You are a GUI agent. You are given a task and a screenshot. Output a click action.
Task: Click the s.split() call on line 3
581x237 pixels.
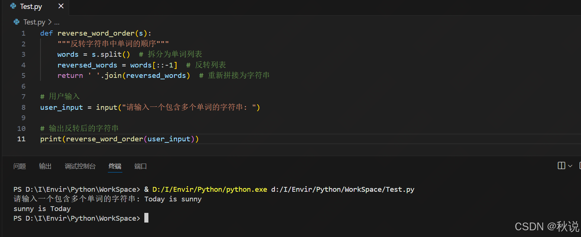[111, 55]
